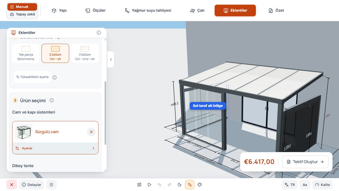Click the Eklentiler panel header icon
Image resolution: width=339 pixels, height=191 pixels.
(14, 33)
